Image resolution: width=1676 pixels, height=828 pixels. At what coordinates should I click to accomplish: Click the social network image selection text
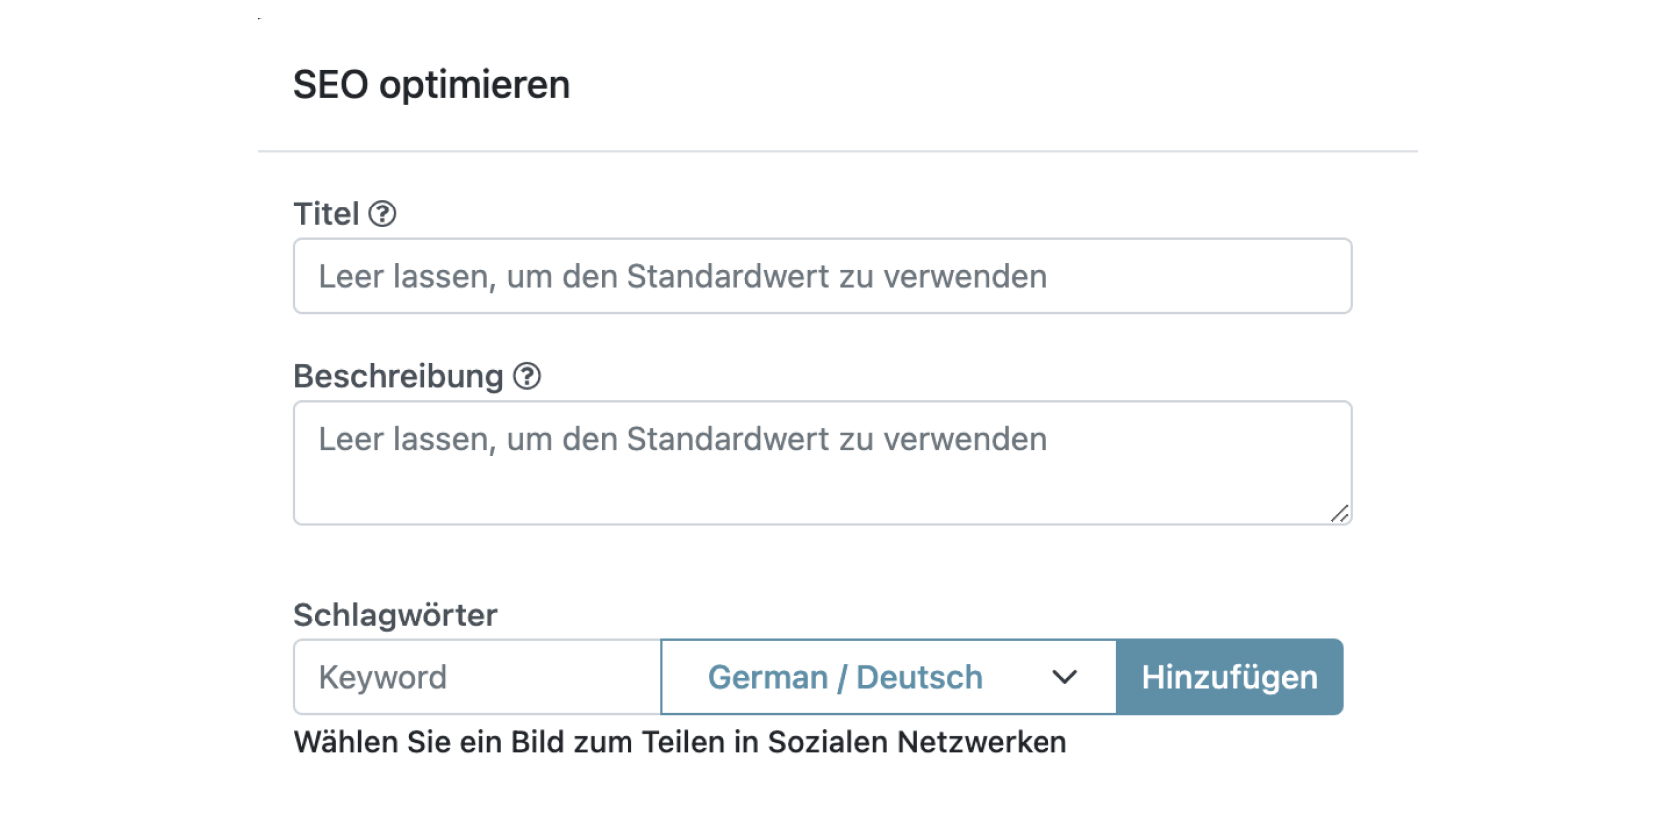point(679,742)
